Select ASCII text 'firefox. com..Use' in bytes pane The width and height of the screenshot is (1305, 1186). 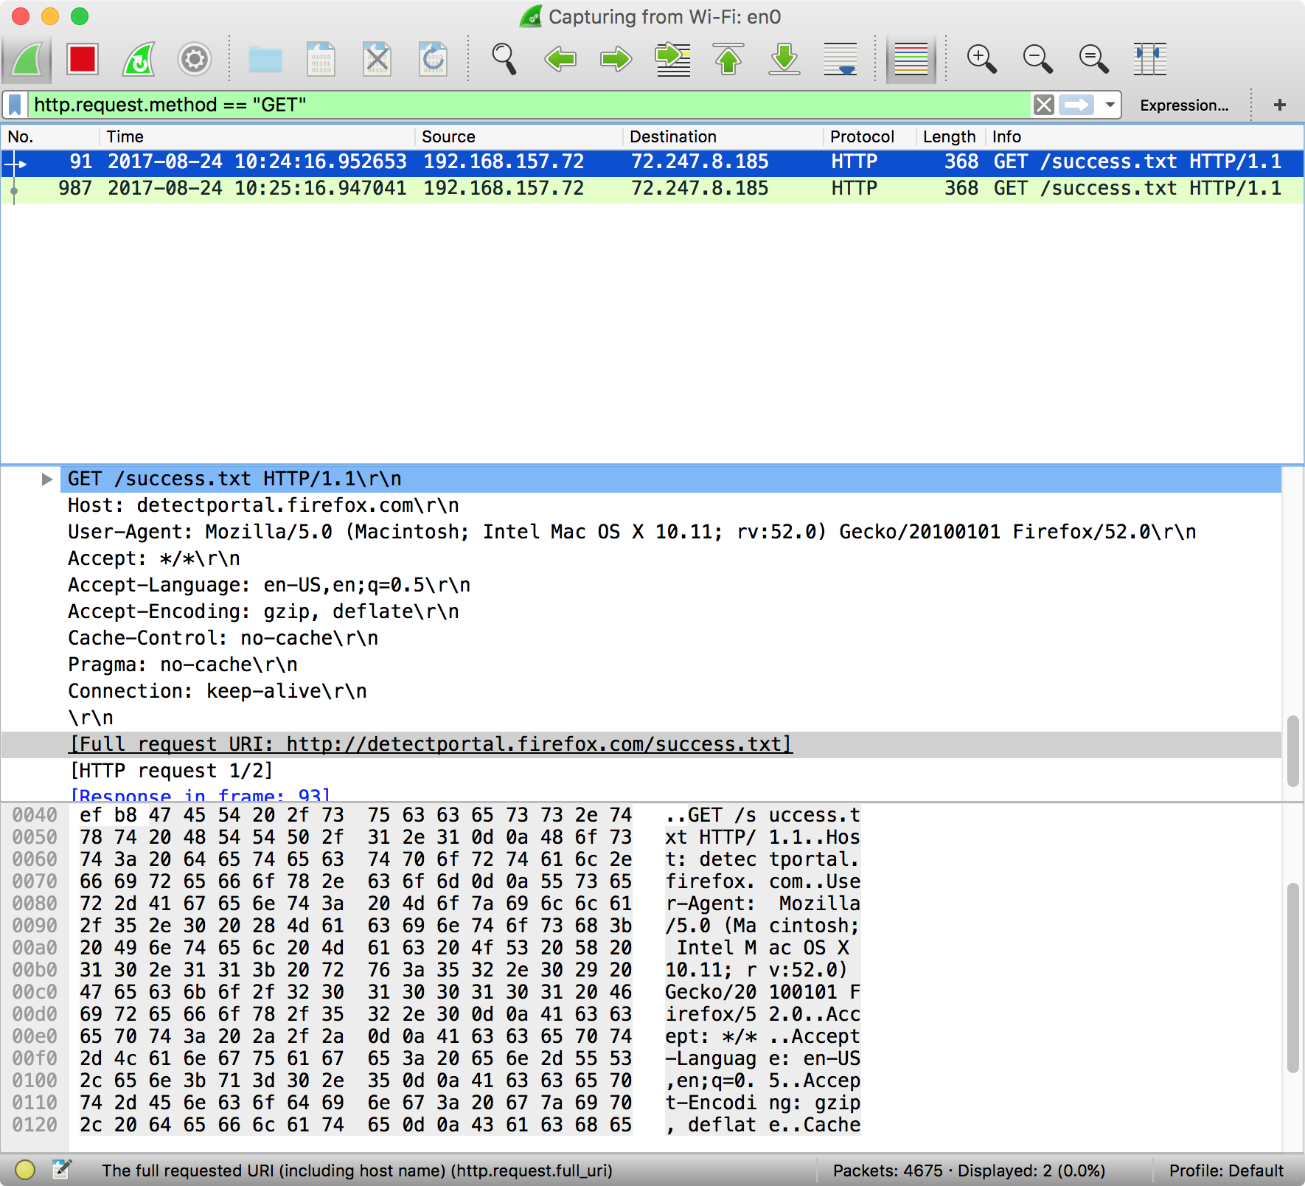pyautogui.click(x=762, y=881)
